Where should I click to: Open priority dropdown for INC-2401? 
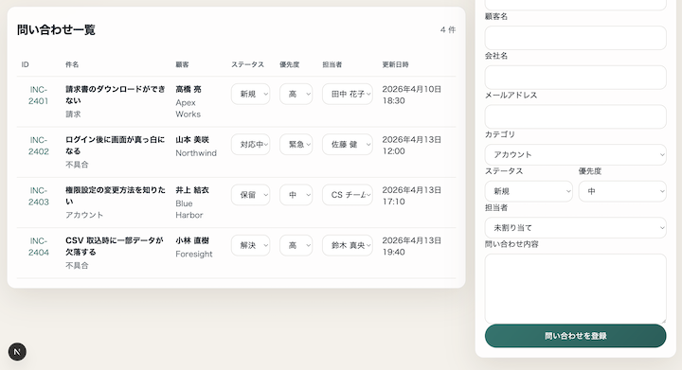click(x=296, y=94)
